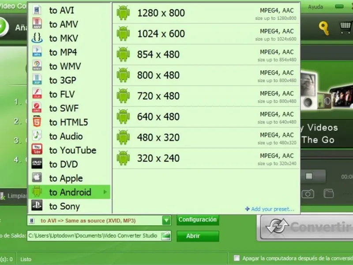Open the shopping cart purchase icon
The image size is (353, 265).
[x=345, y=27]
